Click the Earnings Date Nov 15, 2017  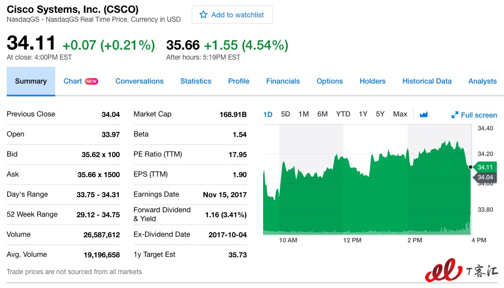(x=225, y=194)
